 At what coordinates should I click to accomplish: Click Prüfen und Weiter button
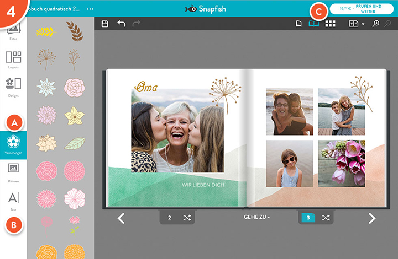click(x=362, y=9)
